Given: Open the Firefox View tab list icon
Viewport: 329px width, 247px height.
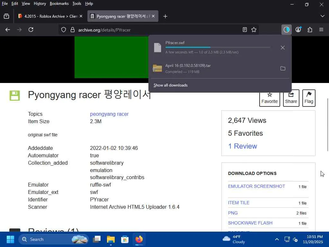Looking at the screenshot, I should pos(6,16).
